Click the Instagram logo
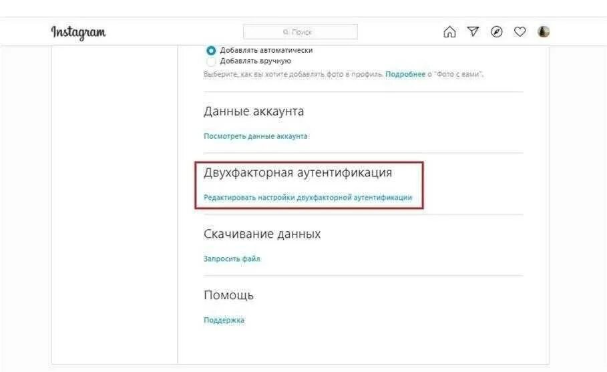Screen dimensions: 607x372 pyautogui.click(x=79, y=33)
